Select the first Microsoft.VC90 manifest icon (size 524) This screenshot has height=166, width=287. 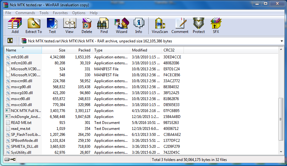pyautogui.click(x=8, y=69)
